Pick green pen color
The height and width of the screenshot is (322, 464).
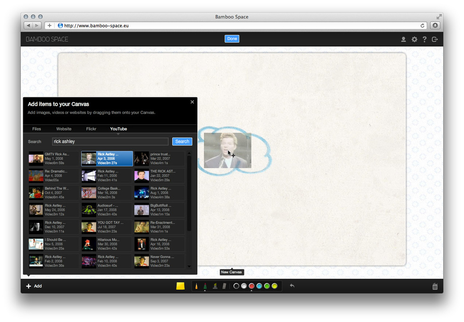[267, 286]
